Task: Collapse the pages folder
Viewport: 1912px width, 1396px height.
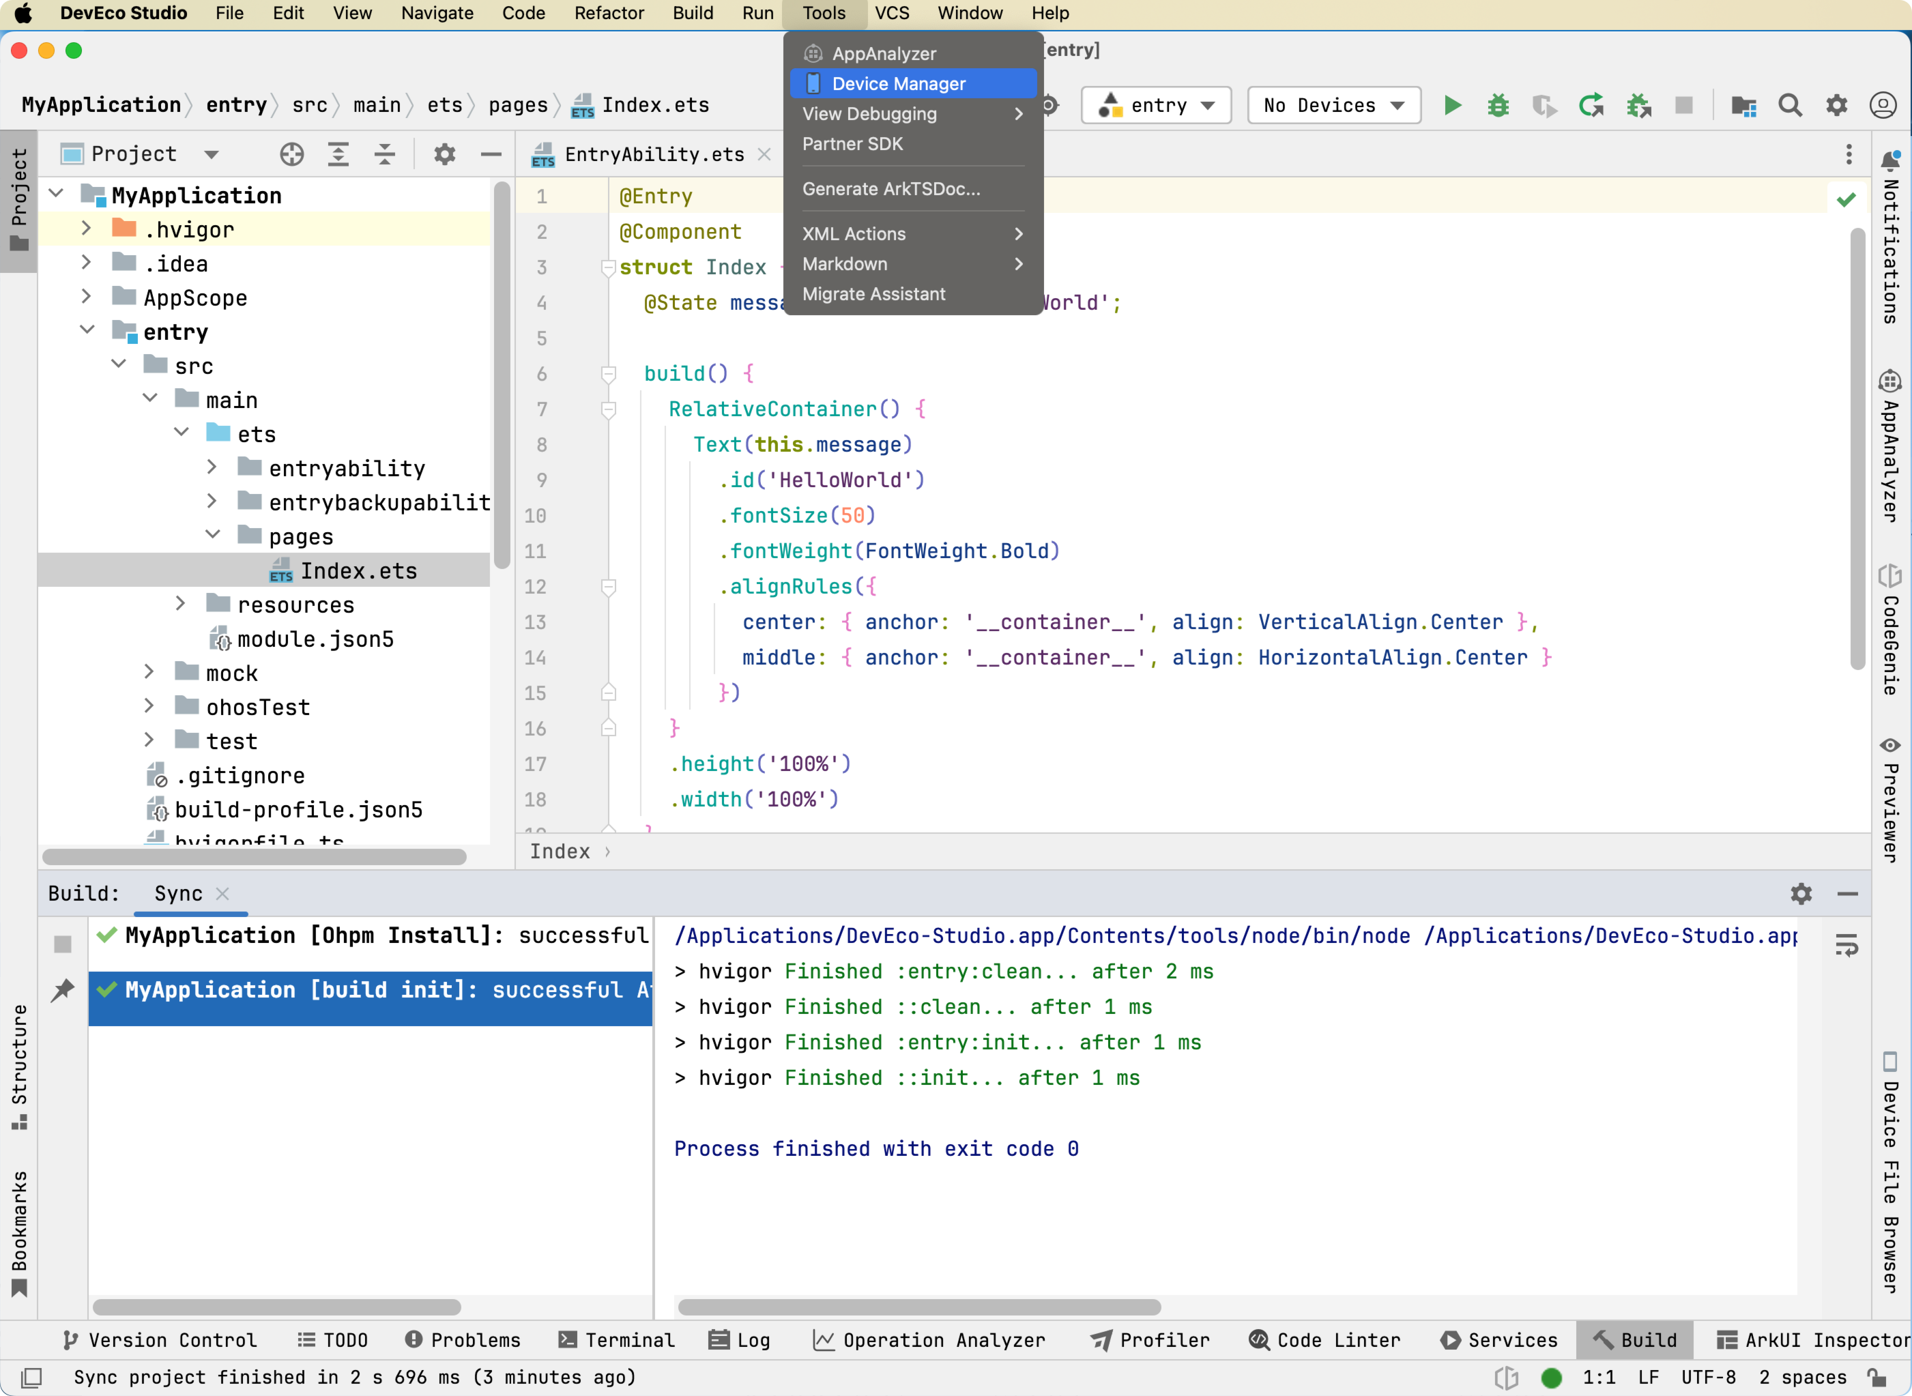Action: 213,536
